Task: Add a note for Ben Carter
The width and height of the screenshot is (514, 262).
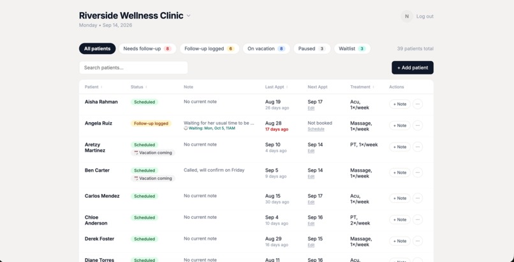Action: click(x=400, y=172)
